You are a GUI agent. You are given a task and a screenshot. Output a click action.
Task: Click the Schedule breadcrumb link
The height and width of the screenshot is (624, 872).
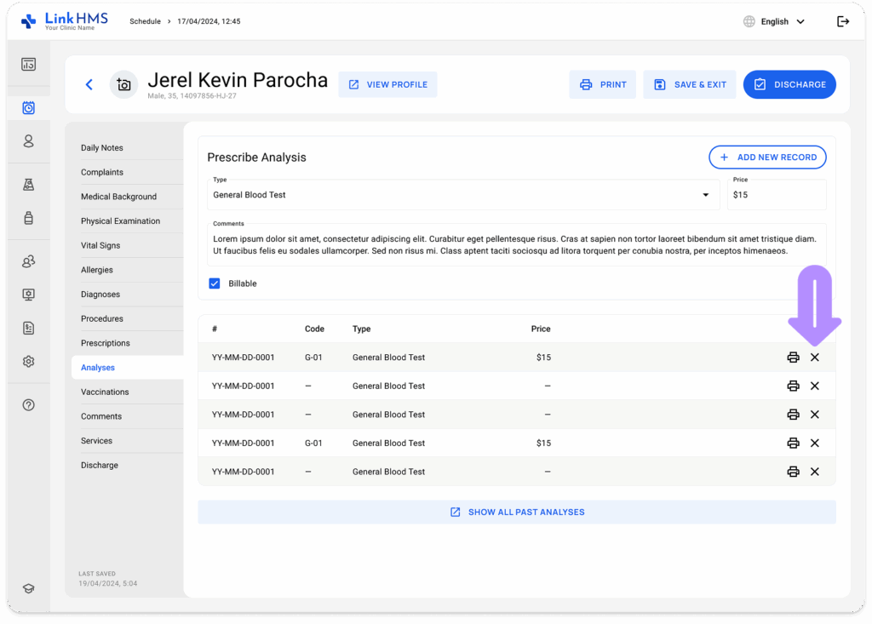pyautogui.click(x=145, y=21)
